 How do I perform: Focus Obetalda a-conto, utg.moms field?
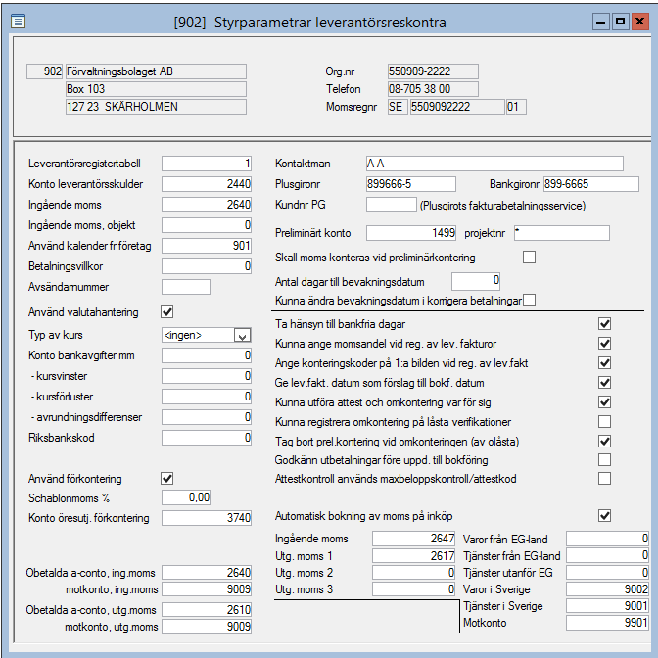(x=207, y=609)
